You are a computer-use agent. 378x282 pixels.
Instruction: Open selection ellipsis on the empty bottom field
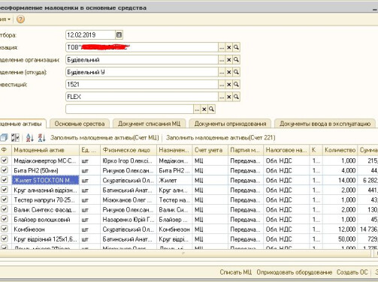point(197,109)
